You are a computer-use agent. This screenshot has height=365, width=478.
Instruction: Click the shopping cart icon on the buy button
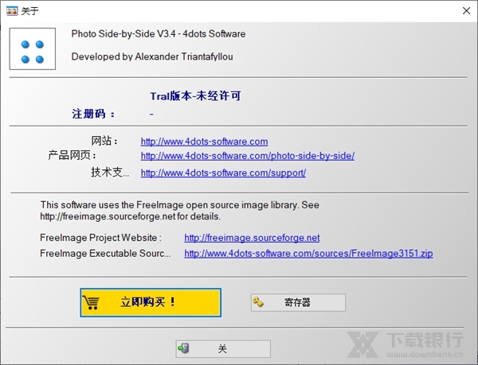point(91,303)
